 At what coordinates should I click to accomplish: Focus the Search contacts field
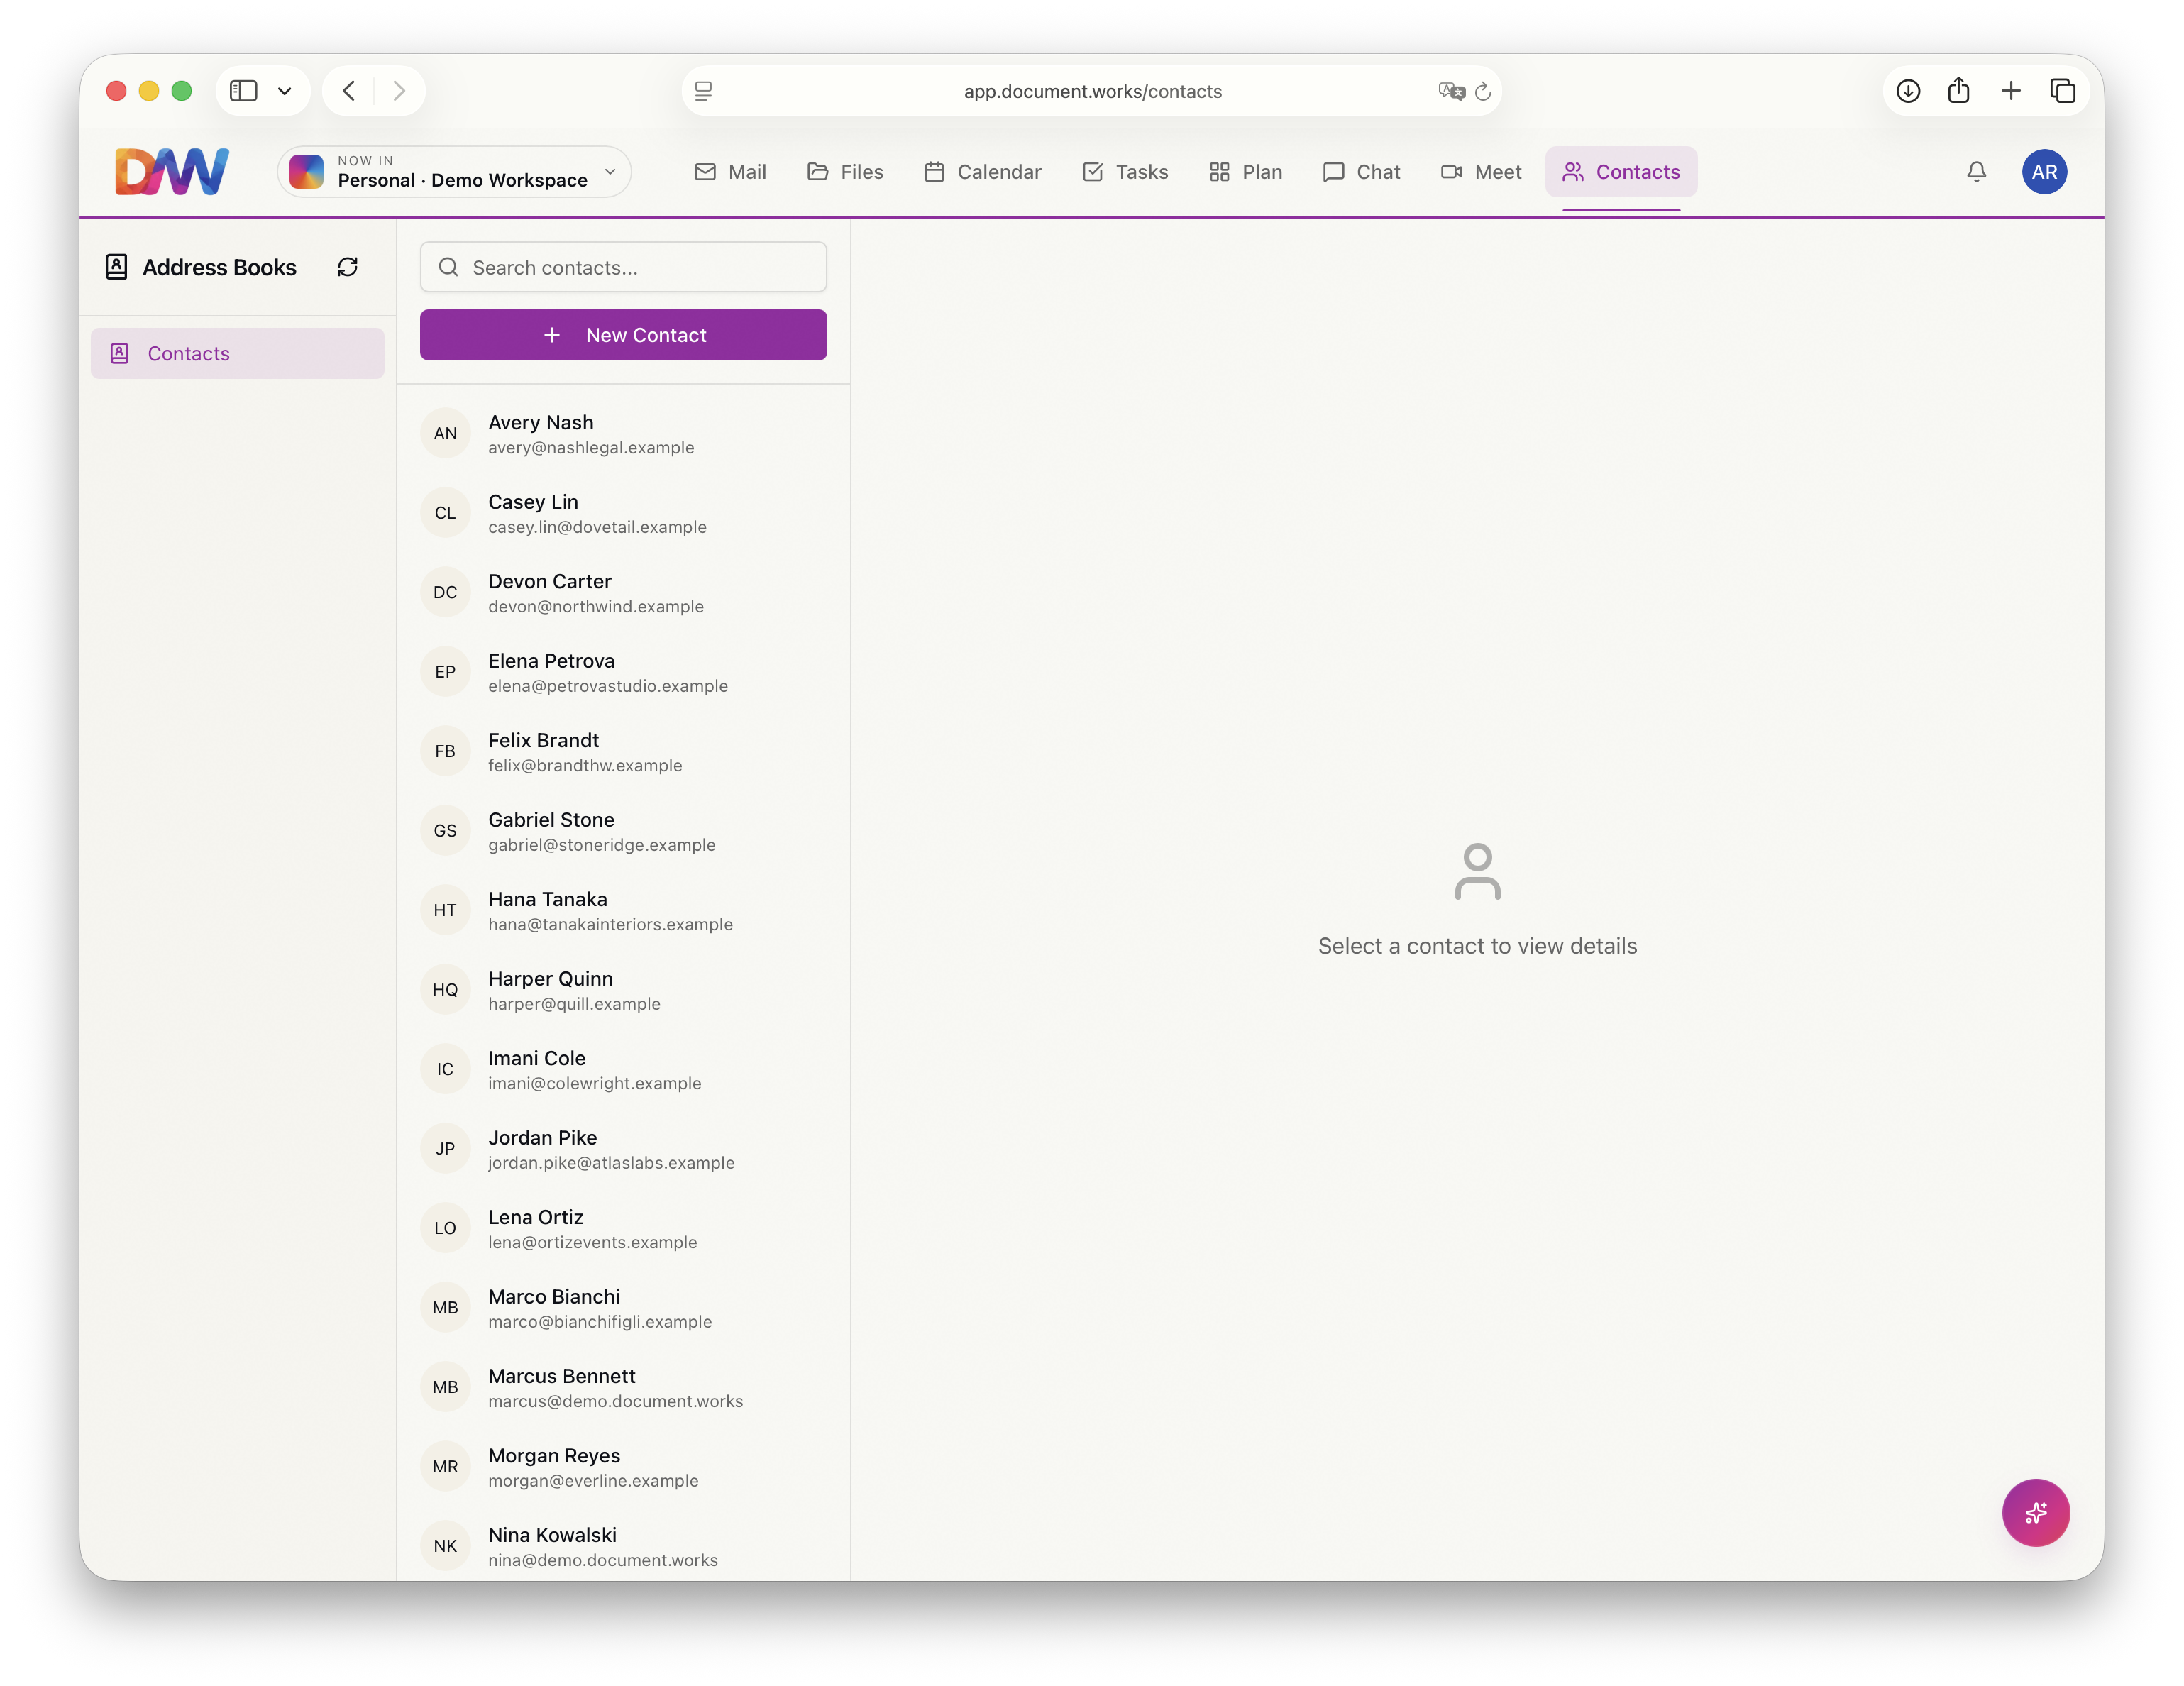click(623, 267)
